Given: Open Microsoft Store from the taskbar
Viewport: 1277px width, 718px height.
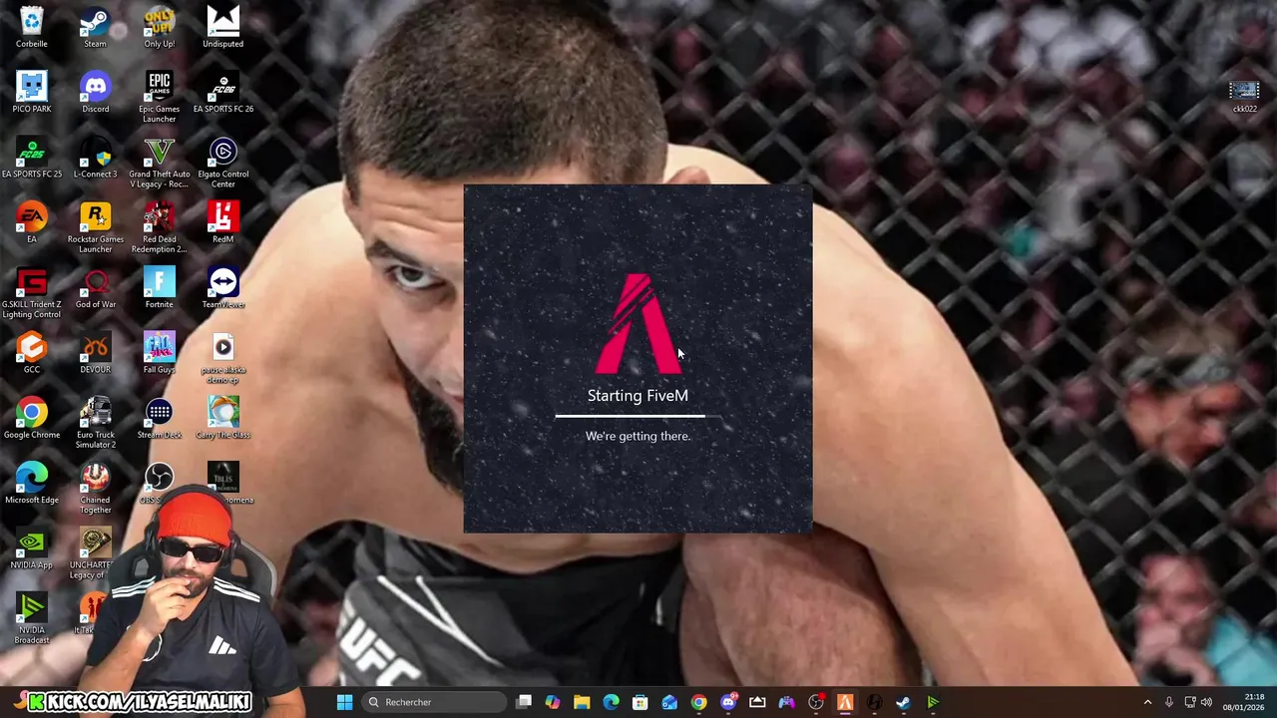Looking at the screenshot, I should click(640, 702).
